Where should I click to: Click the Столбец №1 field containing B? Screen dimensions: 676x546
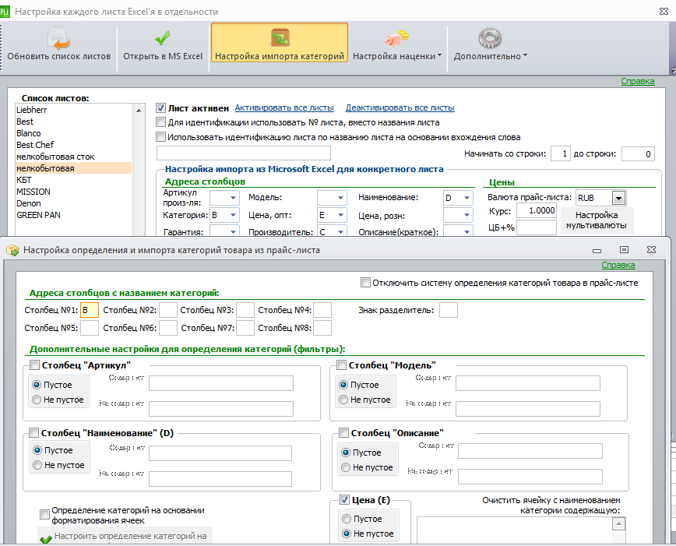[90, 310]
